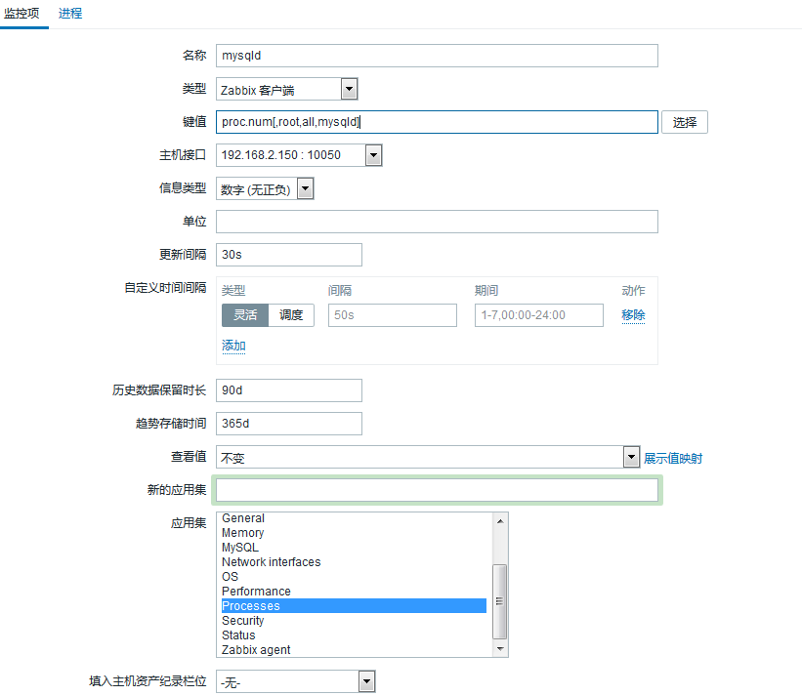The width and height of the screenshot is (802, 696).
Task: Select the 灵活 interval type toggle
Action: click(x=245, y=315)
